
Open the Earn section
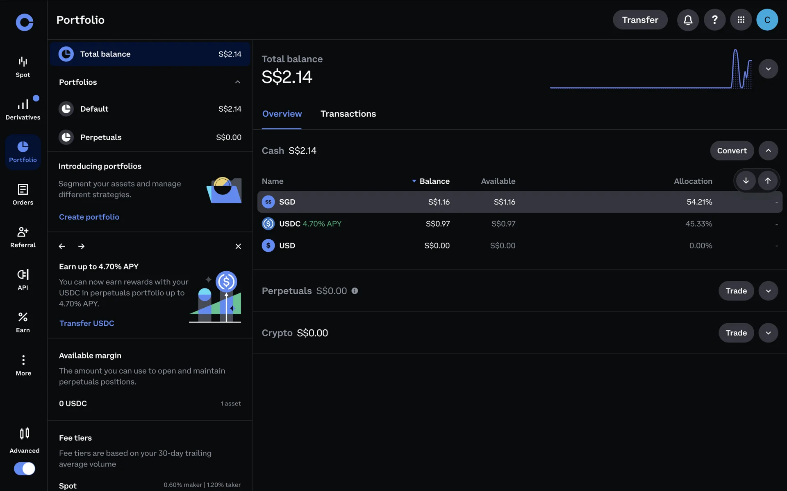coord(23,322)
